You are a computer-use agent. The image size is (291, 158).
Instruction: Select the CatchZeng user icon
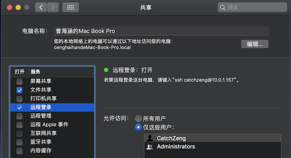tap(150, 138)
